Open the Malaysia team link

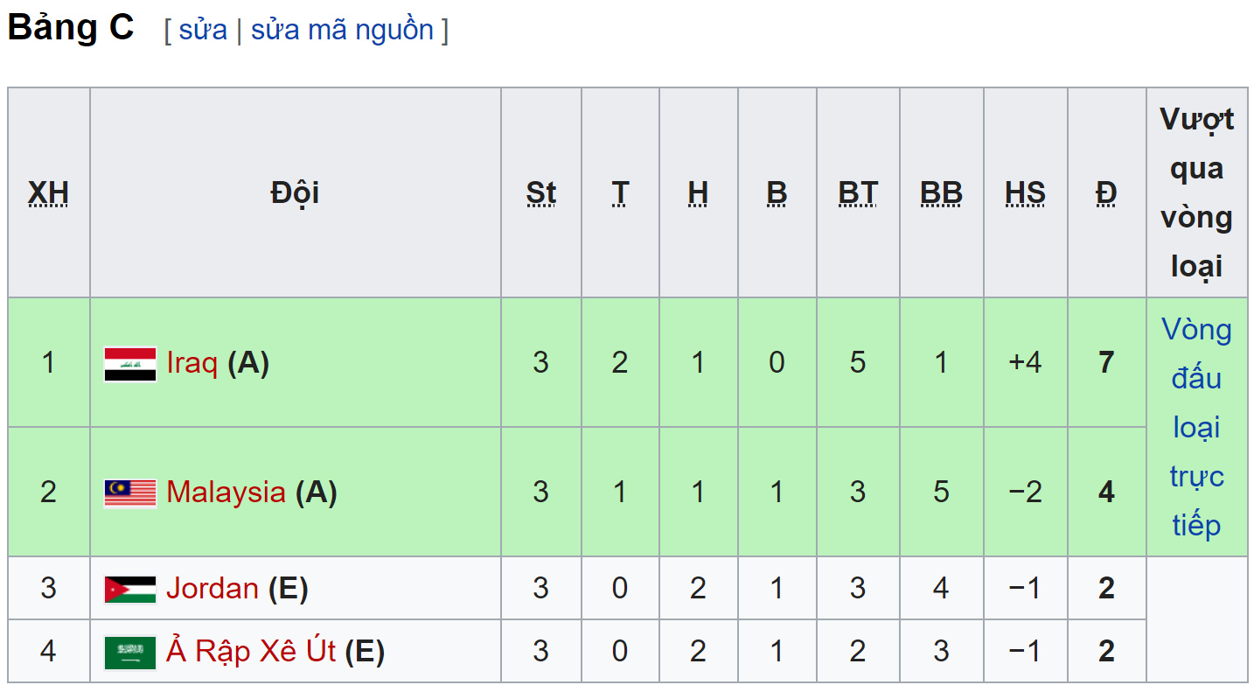click(x=226, y=493)
